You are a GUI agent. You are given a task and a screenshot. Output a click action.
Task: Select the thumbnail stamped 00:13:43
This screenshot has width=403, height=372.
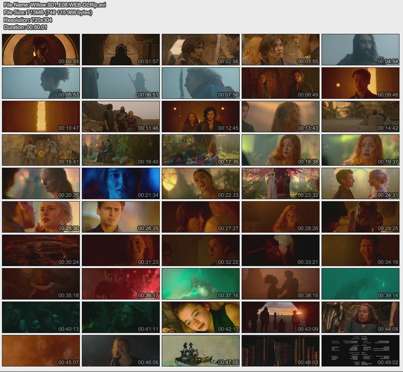[x=281, y=117]
